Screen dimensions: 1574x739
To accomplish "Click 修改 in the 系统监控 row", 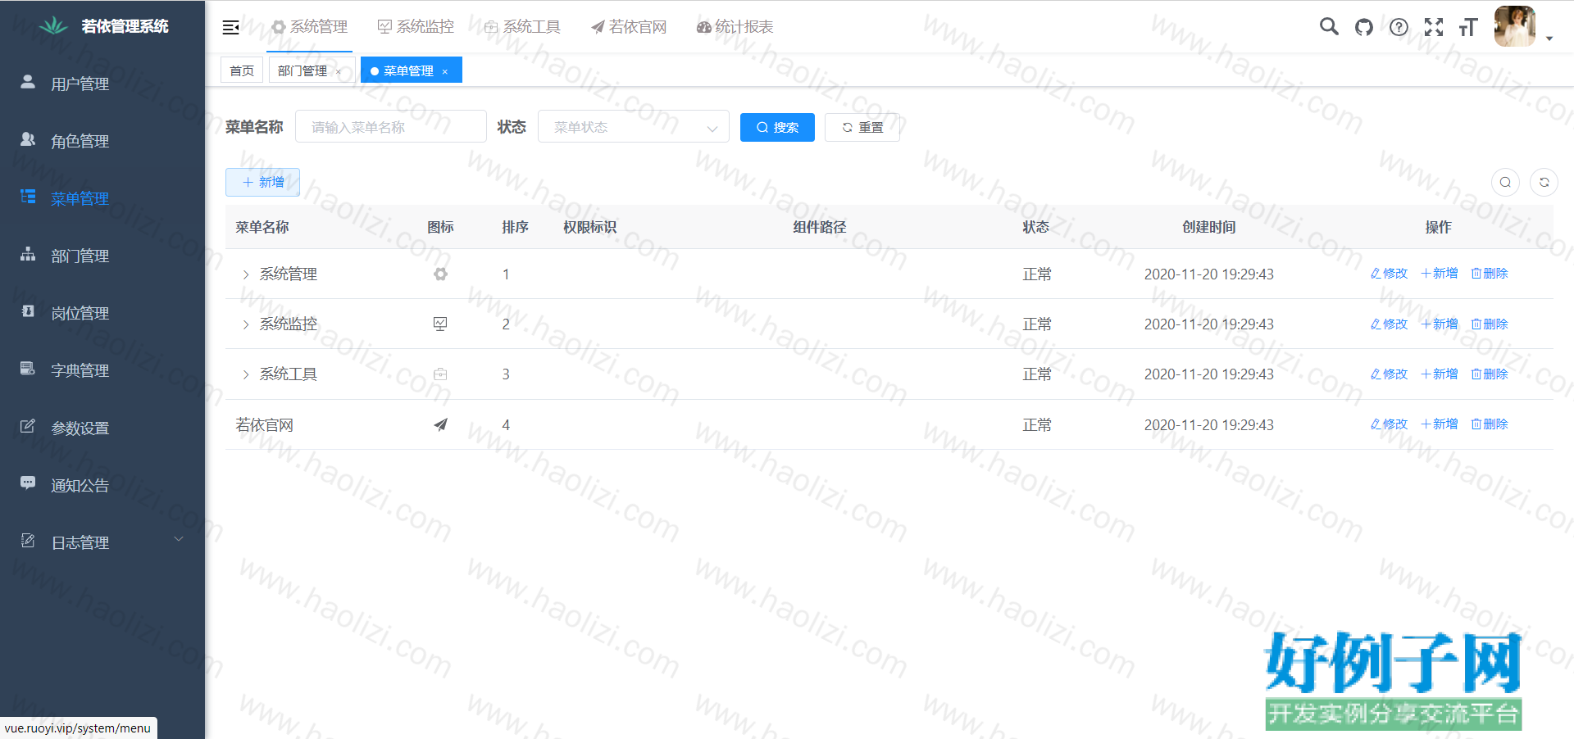I will [1389, 324].
